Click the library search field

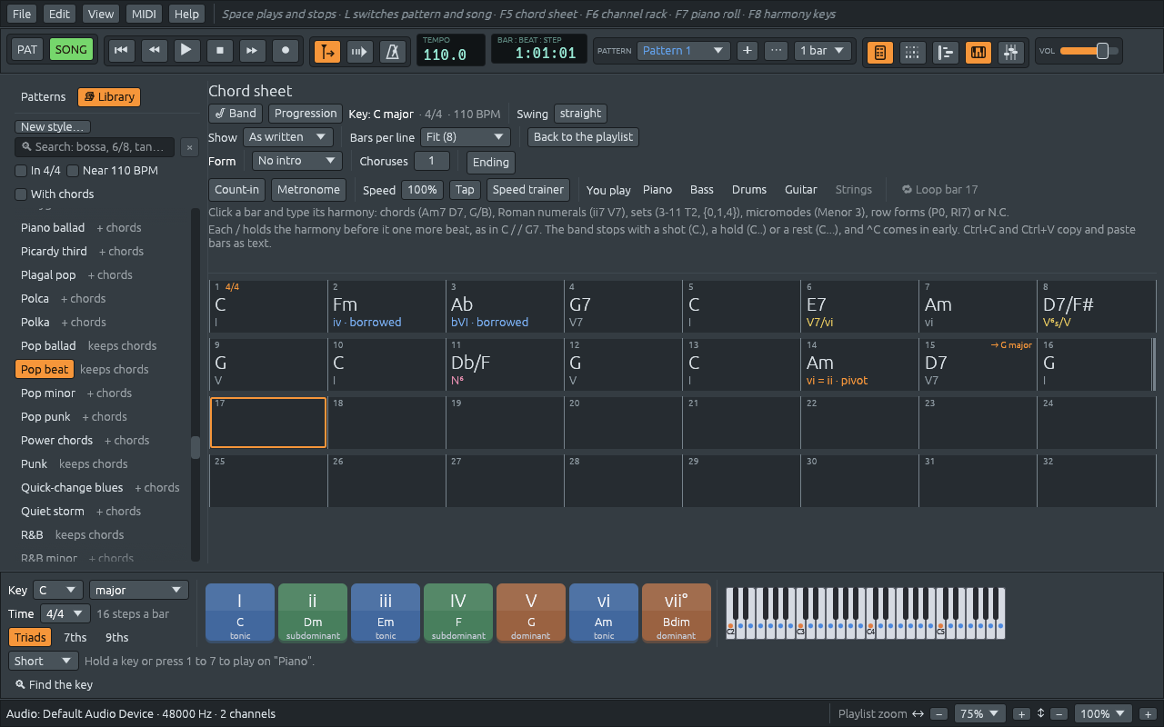pyautogui.click(x=95, y=147)
